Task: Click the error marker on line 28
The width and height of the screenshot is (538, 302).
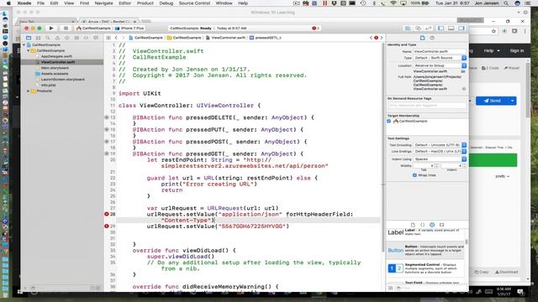Action: (x=107, y=214)
